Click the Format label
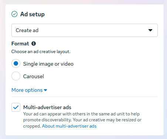The width and height of the screenshot is (167, 139). pos(20,44)
